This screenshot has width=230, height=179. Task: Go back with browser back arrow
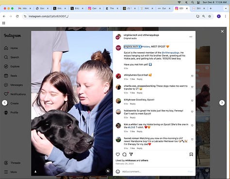point(4,16)
